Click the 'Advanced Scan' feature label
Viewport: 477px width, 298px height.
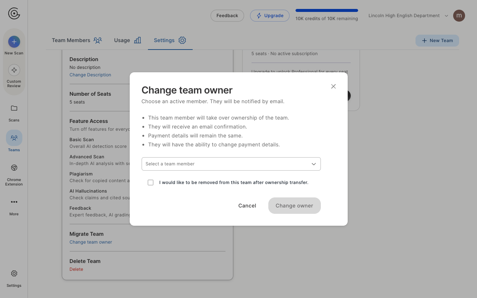[87, 157]
